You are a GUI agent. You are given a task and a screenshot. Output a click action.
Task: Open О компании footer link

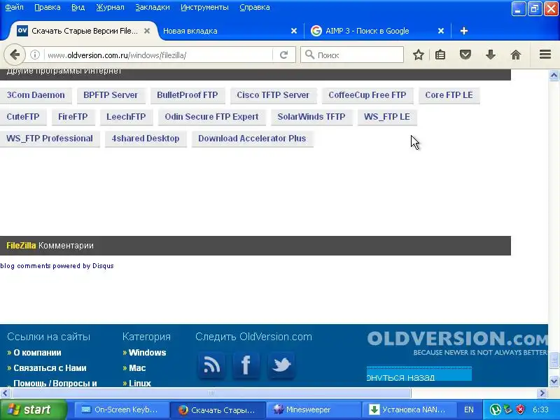point(37,353)
